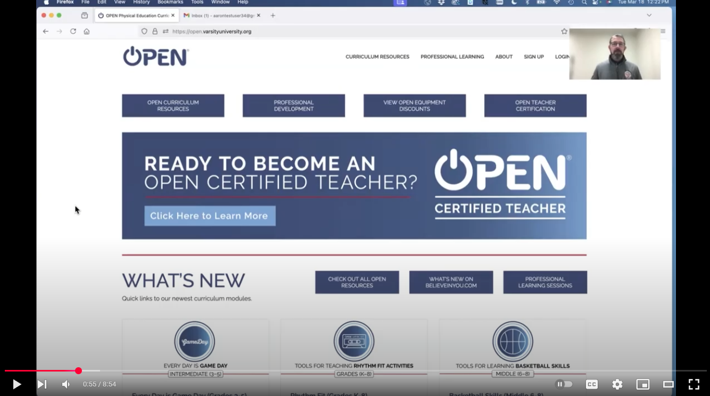Turn on closed captions

coord(592,384)
